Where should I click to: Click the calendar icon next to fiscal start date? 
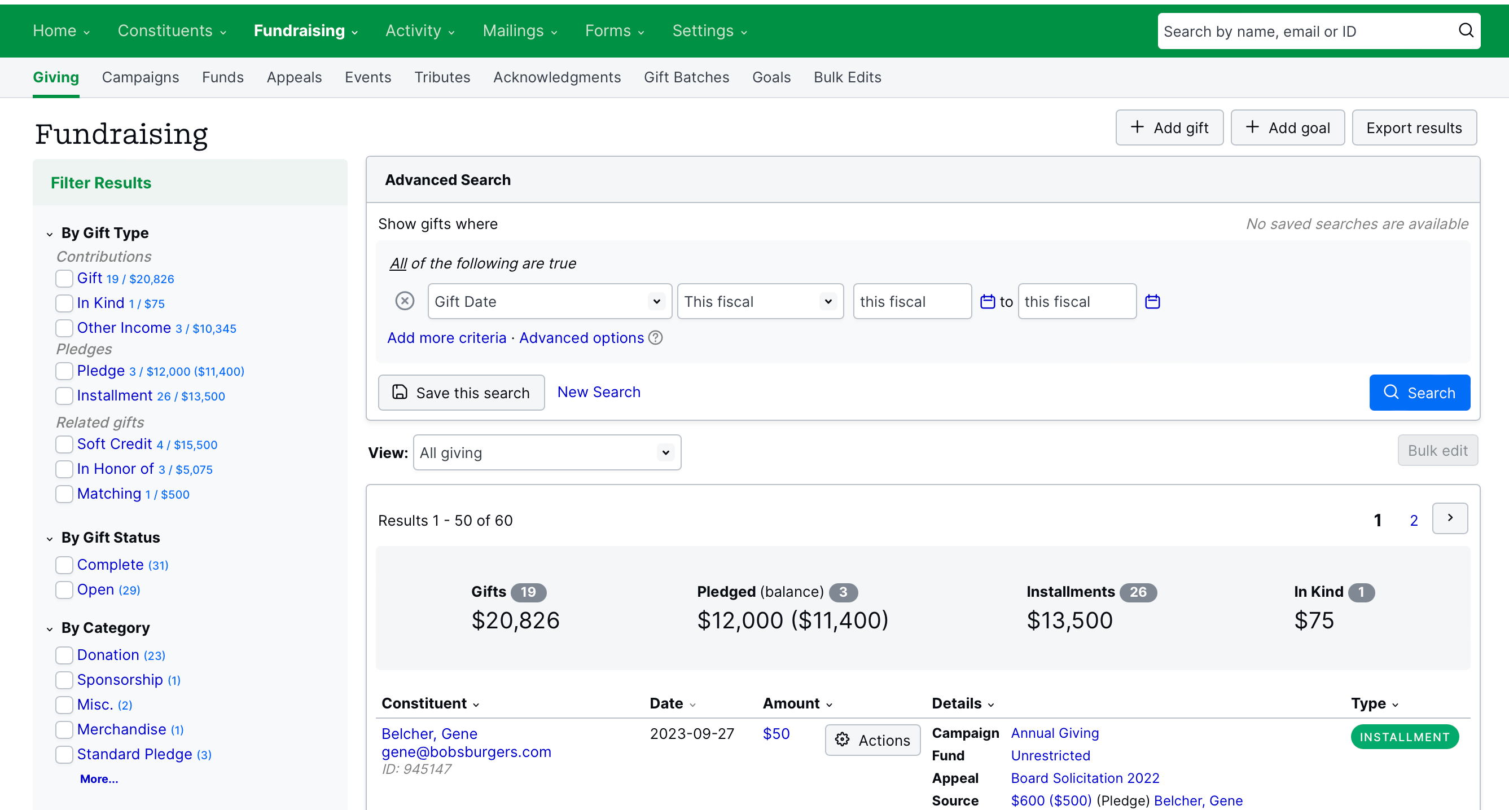click(987, 301)
